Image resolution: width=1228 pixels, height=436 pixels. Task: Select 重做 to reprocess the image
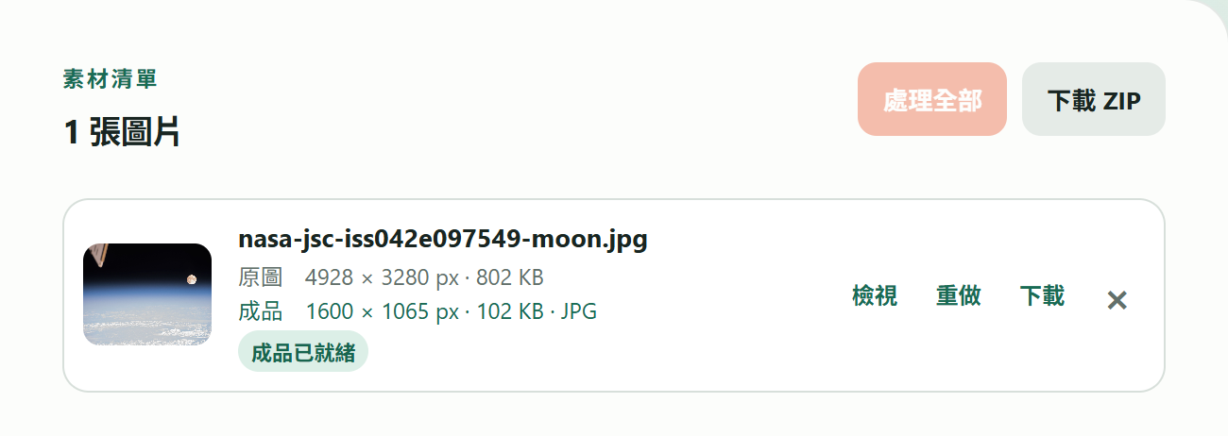click(958, 296)
